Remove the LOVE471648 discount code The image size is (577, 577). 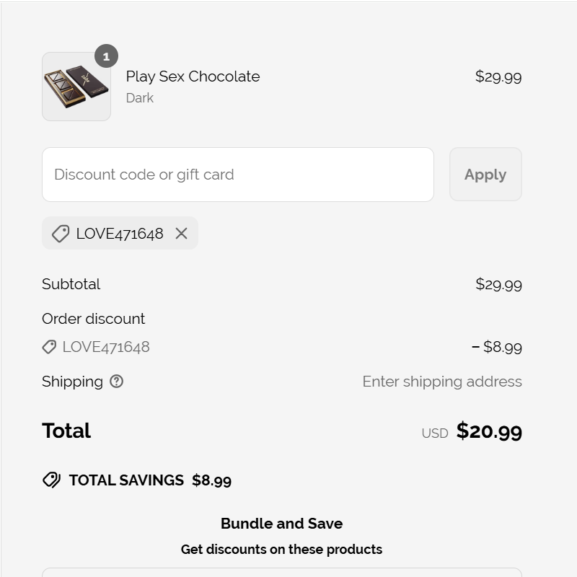182,233
